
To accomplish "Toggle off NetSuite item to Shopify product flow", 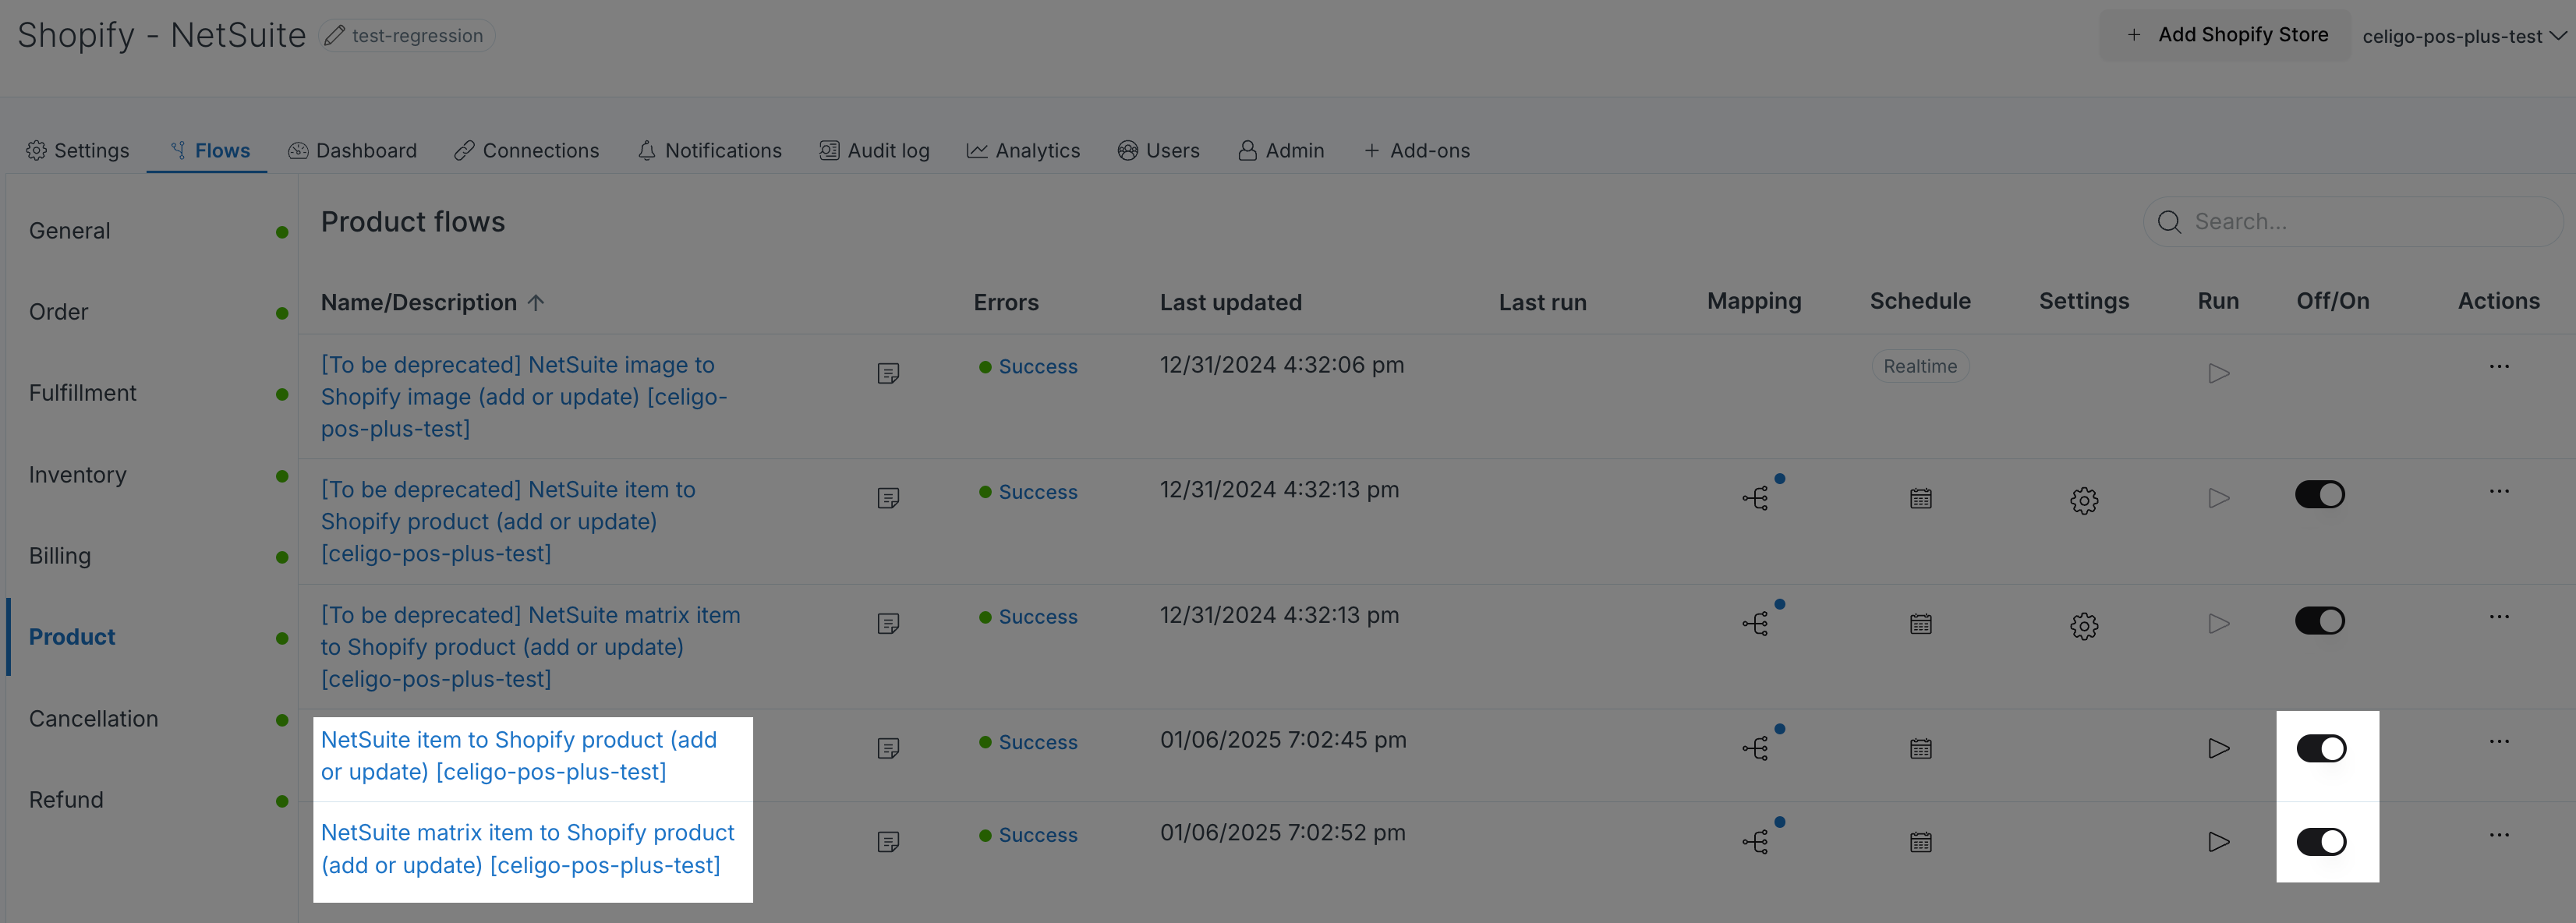I will click(x=2321, y=748).
